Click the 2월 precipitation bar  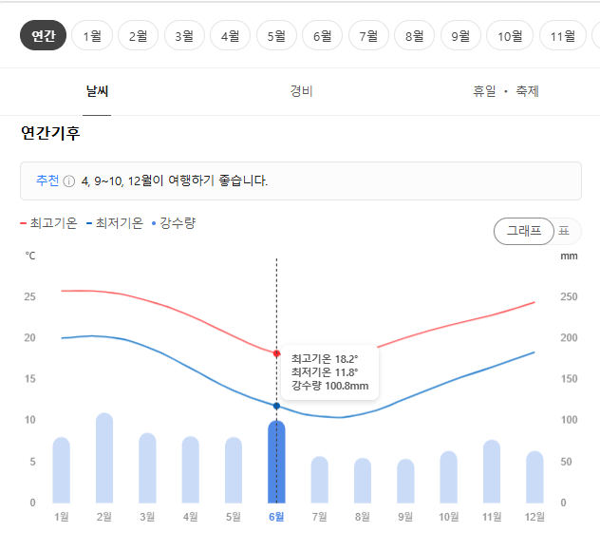point(104,458)
